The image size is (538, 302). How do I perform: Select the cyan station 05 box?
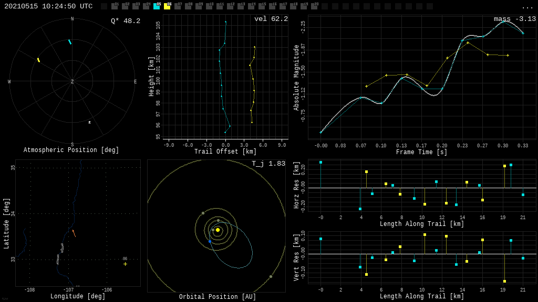[x=157, y=6]
